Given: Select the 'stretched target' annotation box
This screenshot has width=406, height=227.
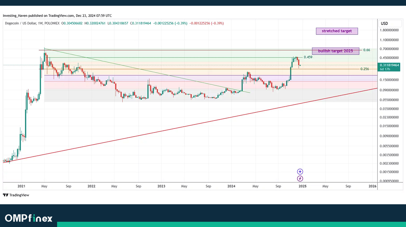Looking at the screenshot, I should 337,31.
